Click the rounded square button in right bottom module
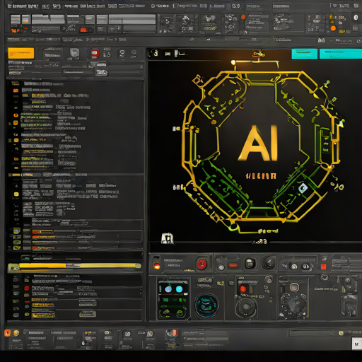The height and width of the screenshot is (362, 362). [x=294, y=287]
